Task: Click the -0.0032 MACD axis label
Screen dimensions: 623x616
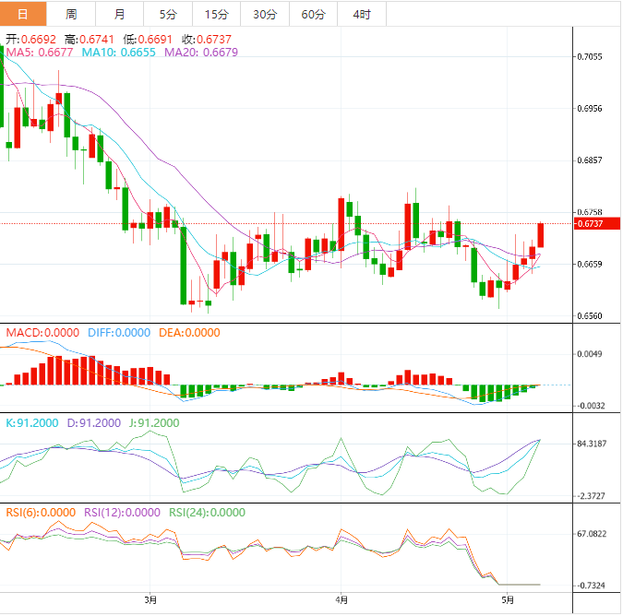Action: (x=592, y=406)
